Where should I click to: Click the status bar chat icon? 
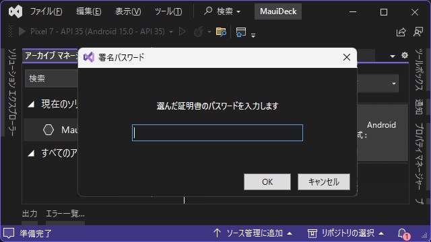[x=9, y=233]
